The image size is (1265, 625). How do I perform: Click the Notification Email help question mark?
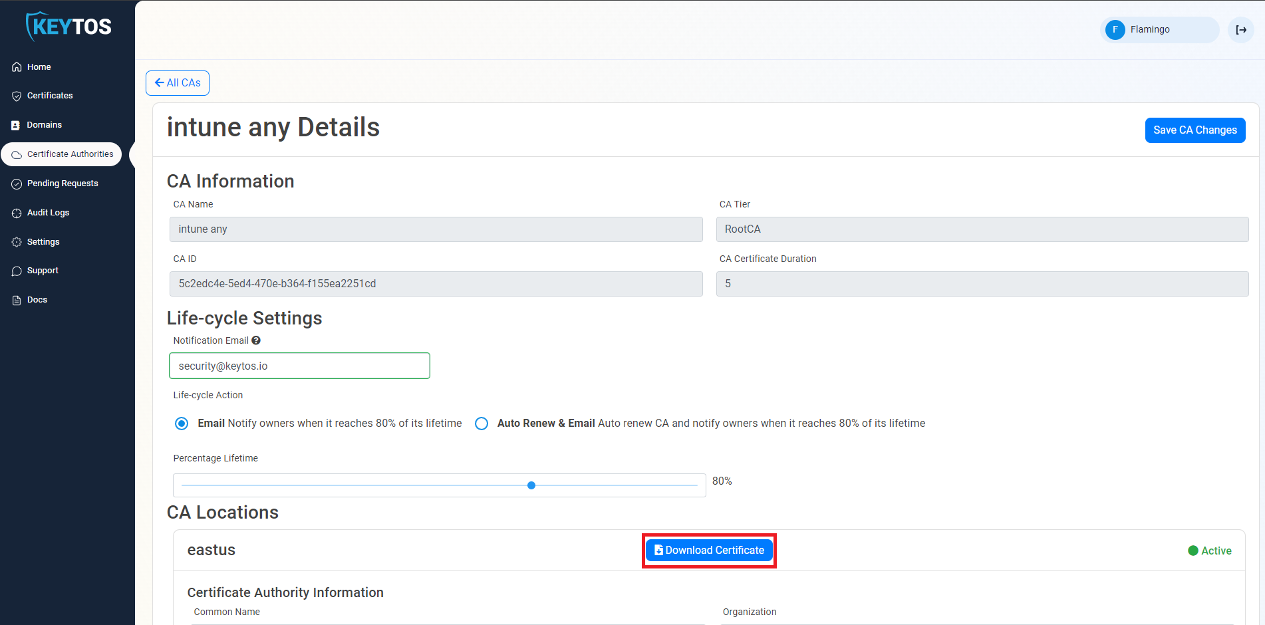pos(255,340)
